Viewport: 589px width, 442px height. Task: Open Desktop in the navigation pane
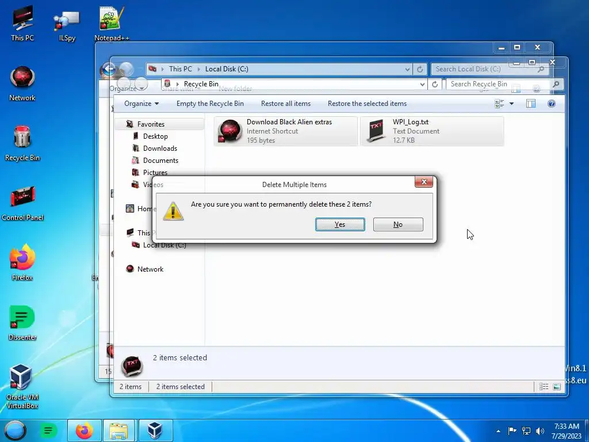[155, 136]
